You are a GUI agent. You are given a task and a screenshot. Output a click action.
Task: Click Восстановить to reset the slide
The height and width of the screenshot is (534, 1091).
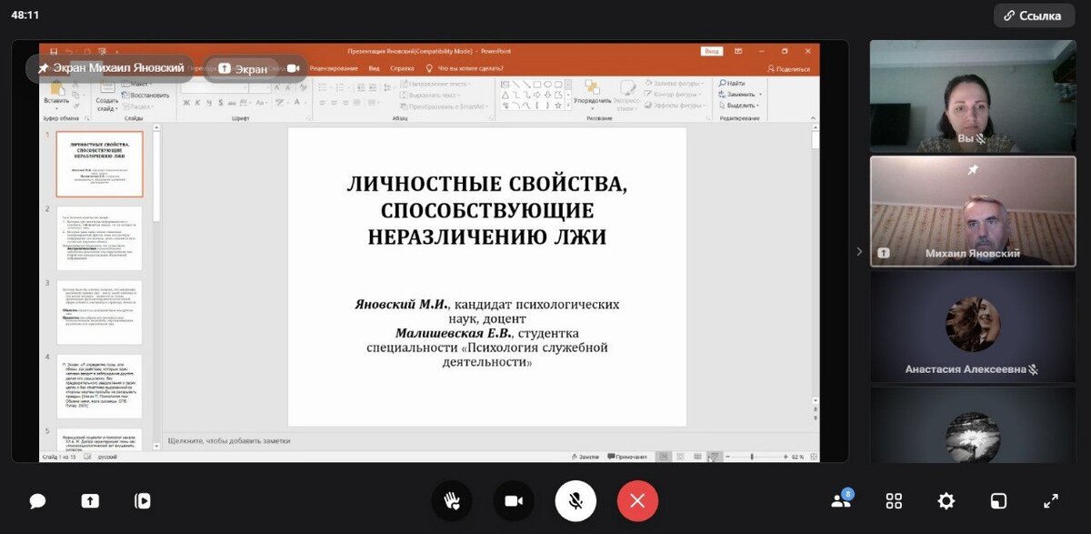(145, 95)
